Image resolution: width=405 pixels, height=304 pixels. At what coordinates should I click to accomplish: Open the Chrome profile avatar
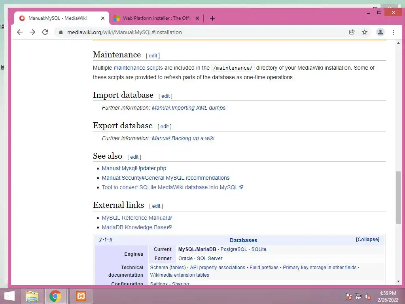tap(380, 32)
